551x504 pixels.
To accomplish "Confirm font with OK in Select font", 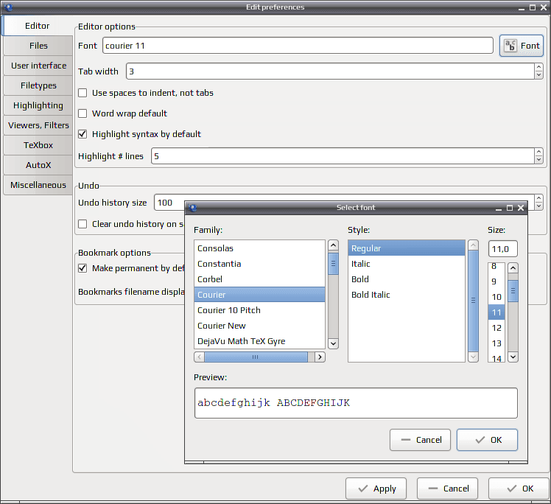I will point(487,440).
